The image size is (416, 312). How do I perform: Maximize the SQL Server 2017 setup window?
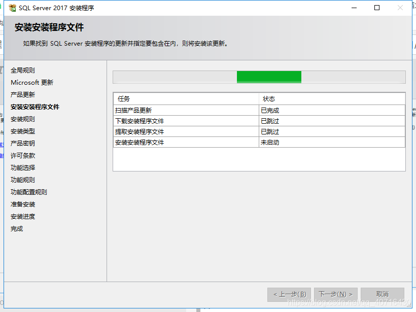point(377,8)
